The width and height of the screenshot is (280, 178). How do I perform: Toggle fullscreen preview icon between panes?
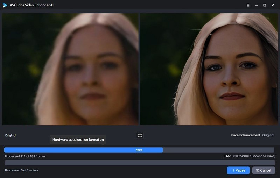click(140, 135)
